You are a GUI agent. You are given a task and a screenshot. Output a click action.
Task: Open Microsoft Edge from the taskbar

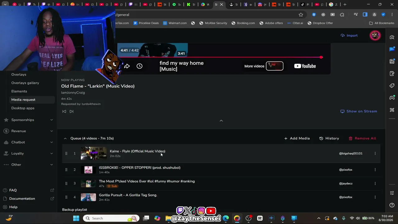pyautogui.click(x=226, y=218)
